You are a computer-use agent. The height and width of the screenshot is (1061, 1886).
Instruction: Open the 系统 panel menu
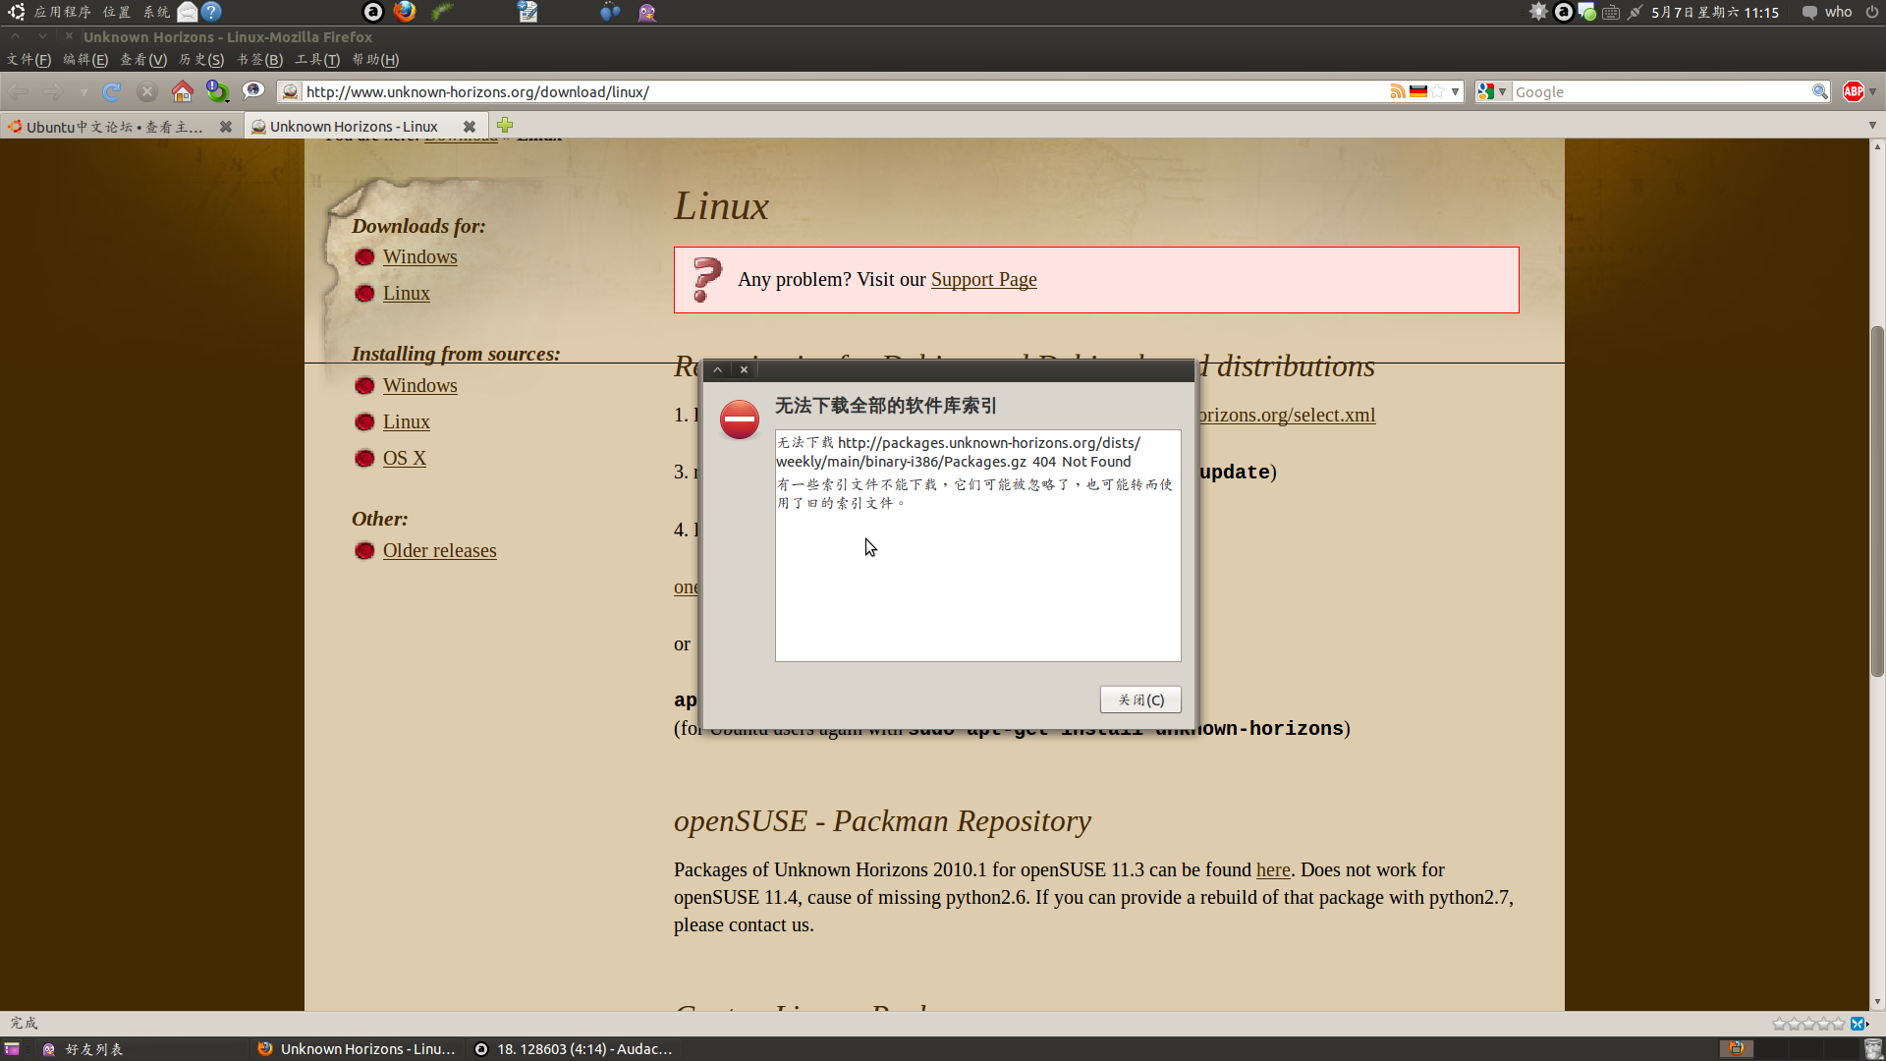156,12
